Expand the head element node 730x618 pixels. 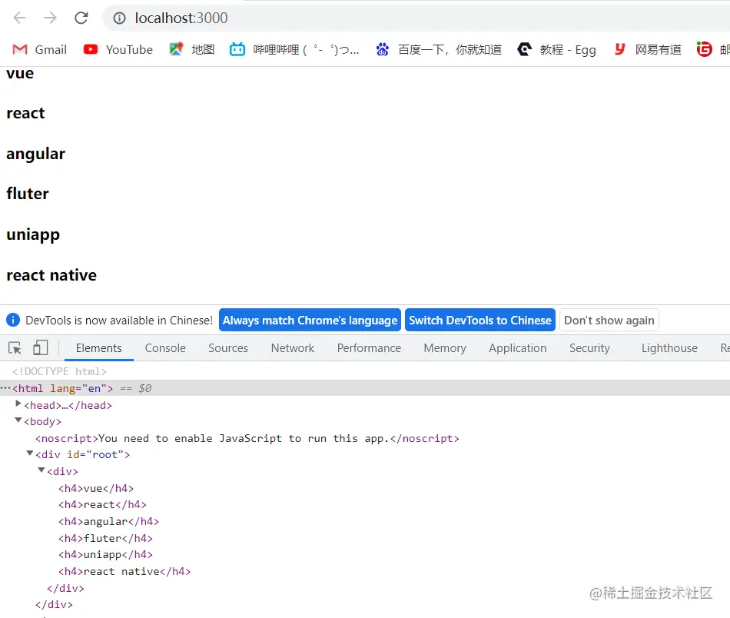pos(18,404)
